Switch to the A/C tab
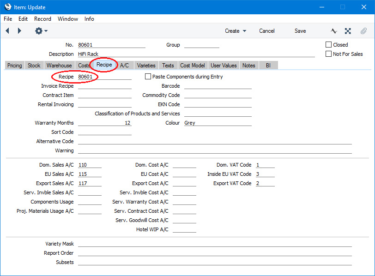This screenshot has height=276, width=375. tap(124, 65)
